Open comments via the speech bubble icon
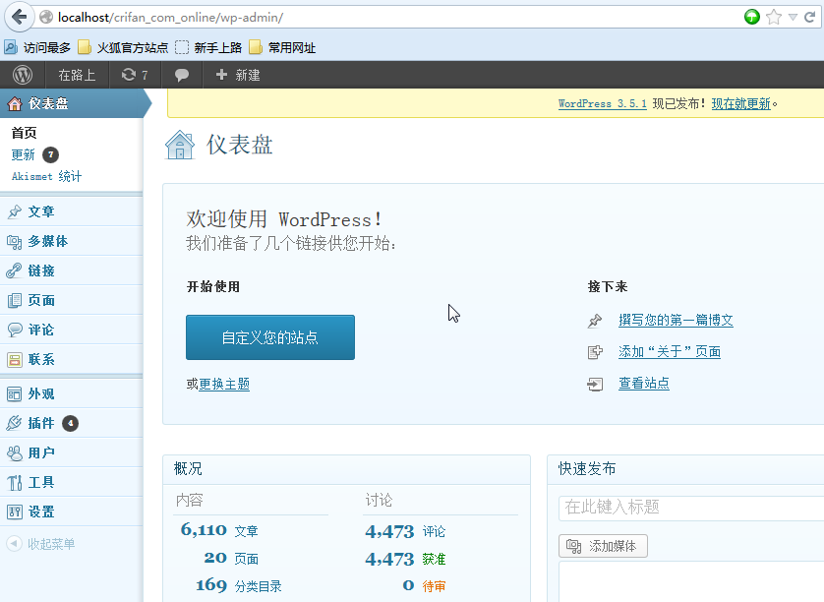Screen dimensions: 824x602 pyautogui.click(x=182, y=75)
